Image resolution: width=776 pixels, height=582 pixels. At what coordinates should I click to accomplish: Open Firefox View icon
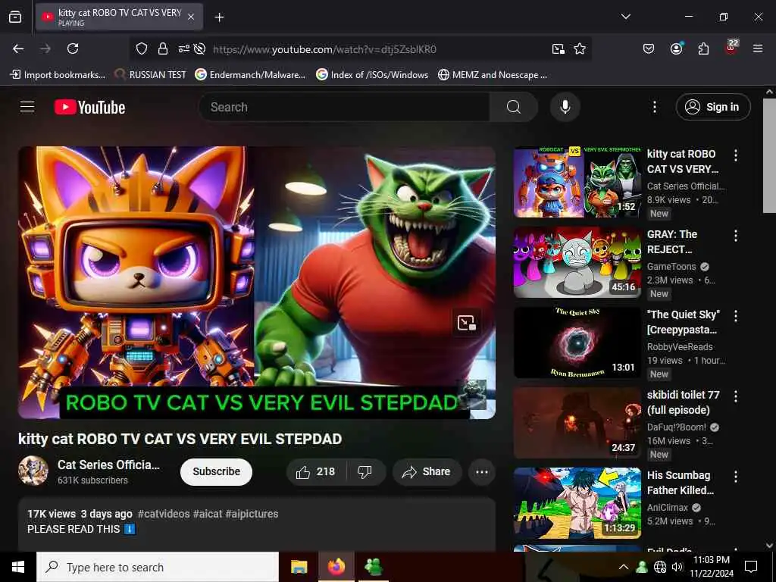pyautogui.click(x=15, y=17)
